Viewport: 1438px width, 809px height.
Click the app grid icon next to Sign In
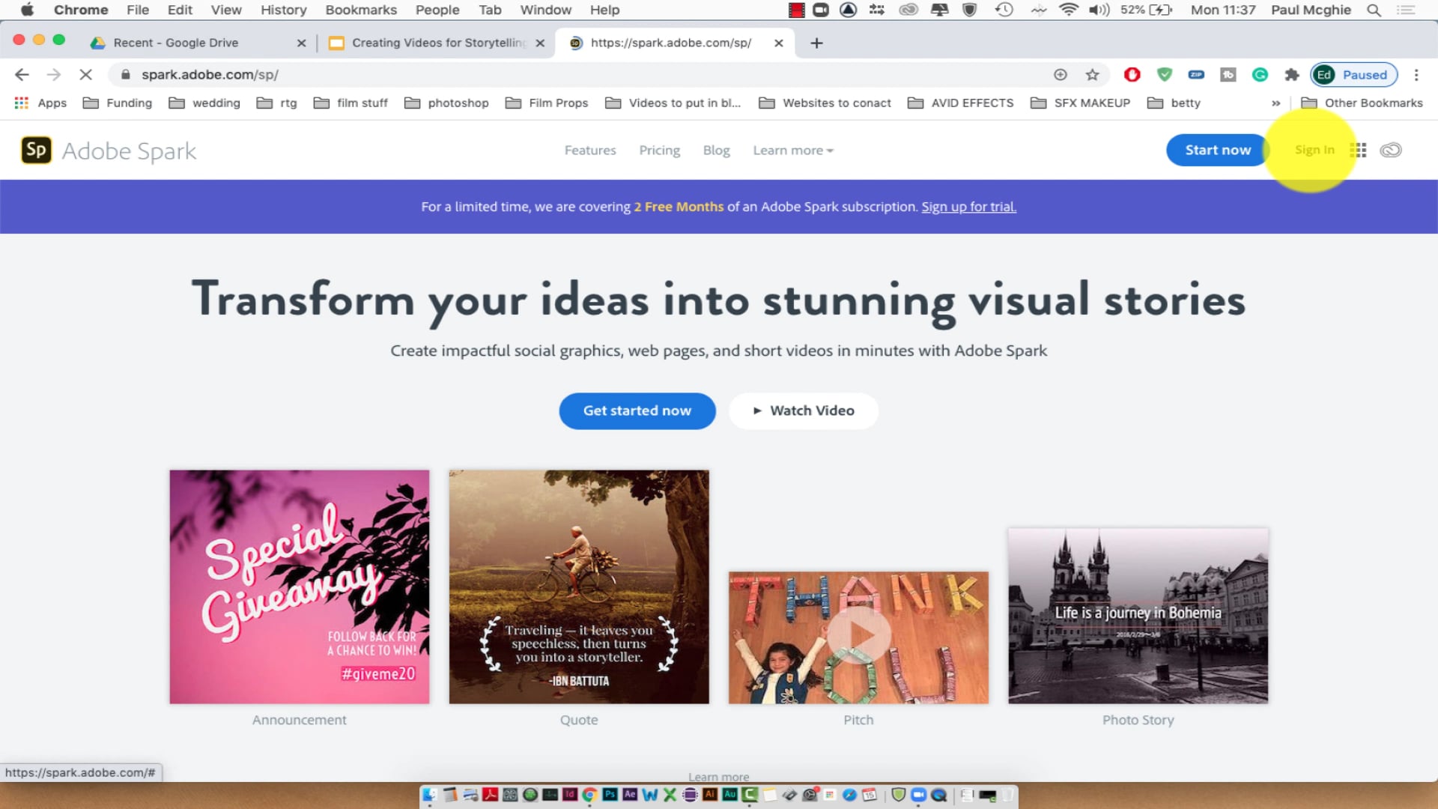click(x=1358, y=150)
